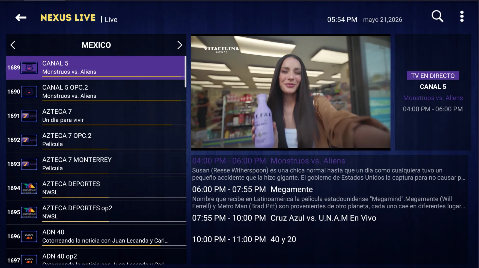479x268 pixels.
Task: Click channel number 1694
Action: [x=14, y=188]
